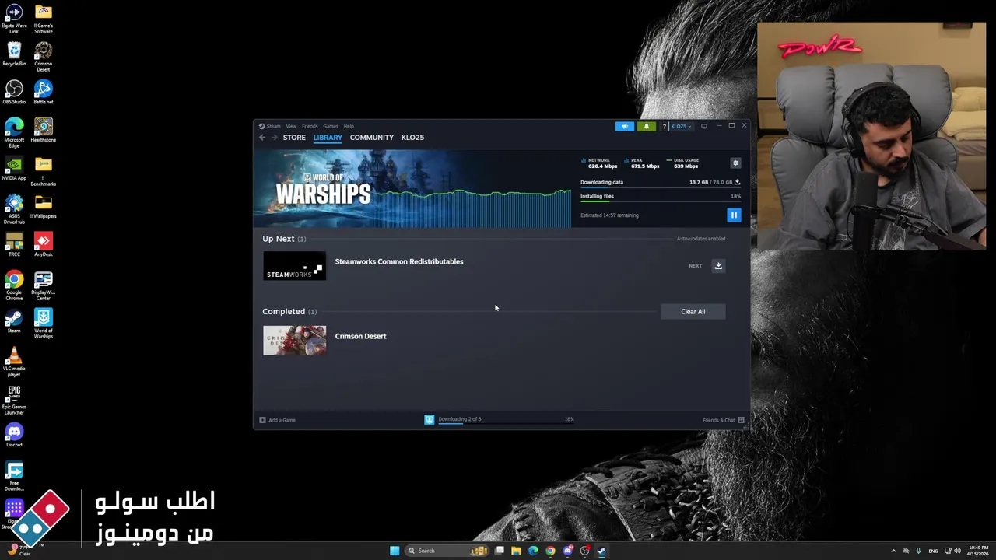Click the Downloading data progress bar

(661, 188)
